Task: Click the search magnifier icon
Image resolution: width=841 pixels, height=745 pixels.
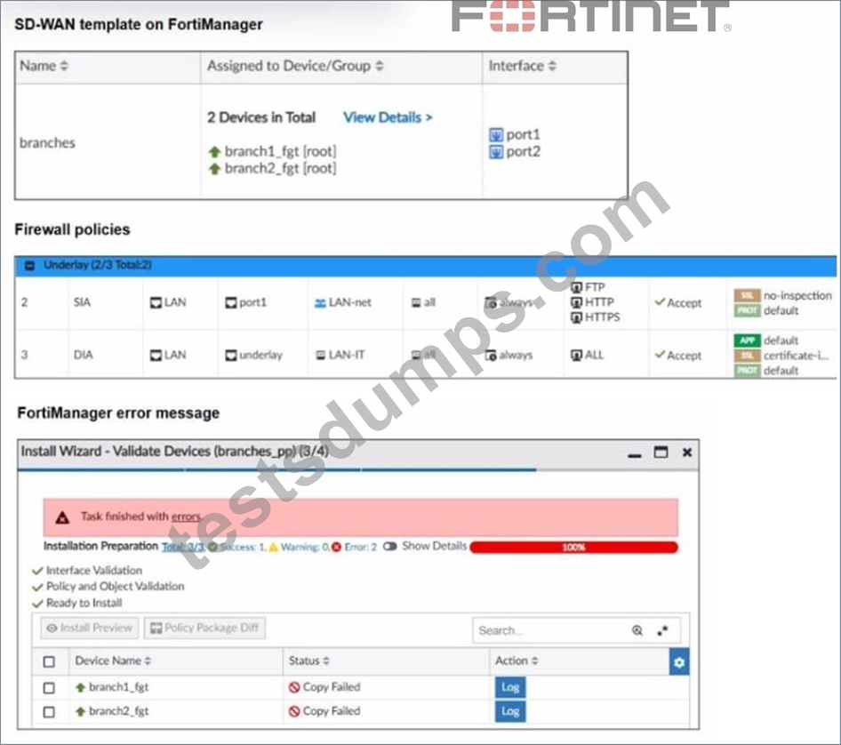Action: (x=637, y=630)
